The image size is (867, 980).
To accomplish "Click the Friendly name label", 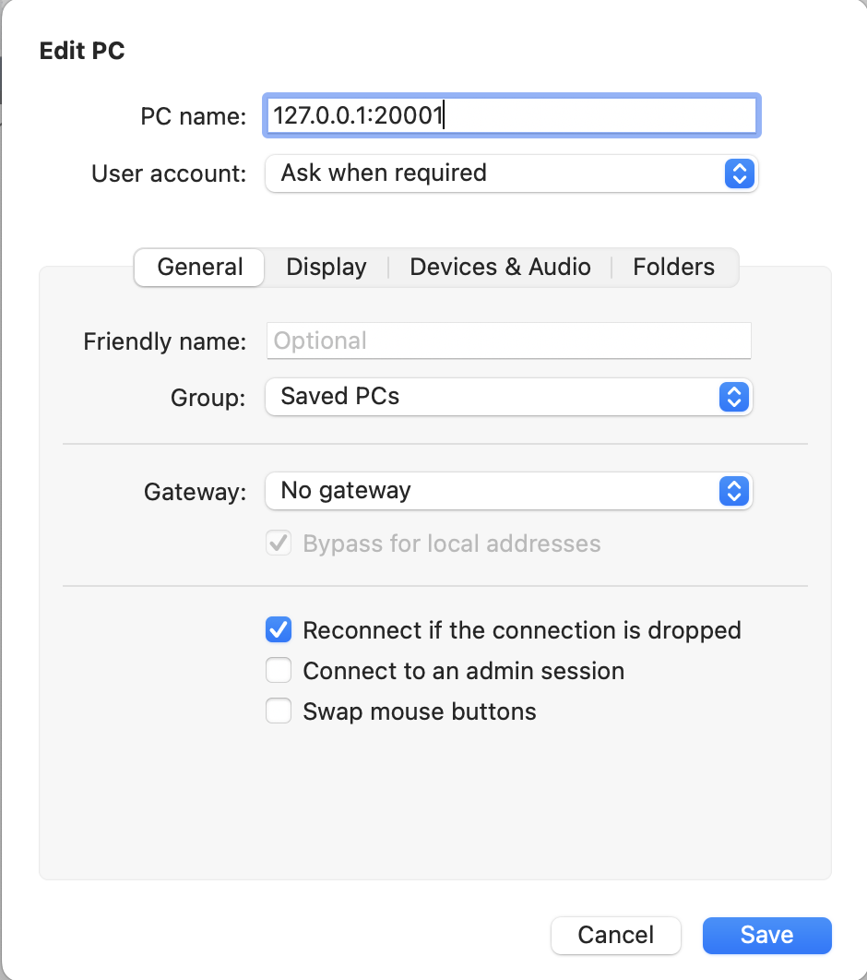I will point(165,341).
